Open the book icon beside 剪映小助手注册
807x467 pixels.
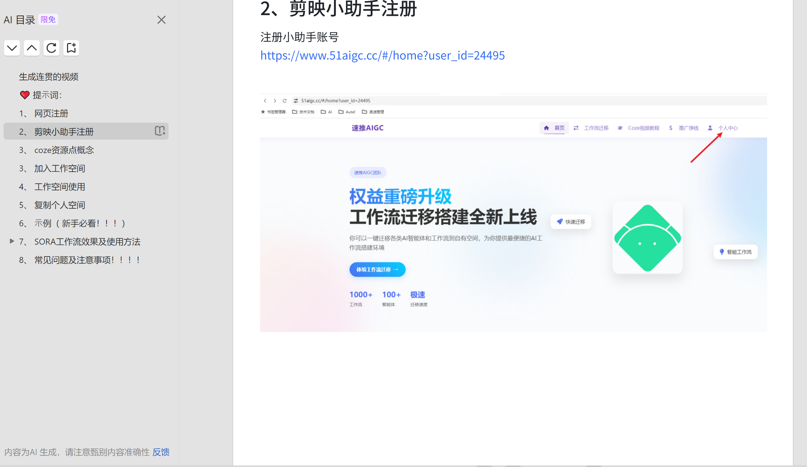(160, 131)
